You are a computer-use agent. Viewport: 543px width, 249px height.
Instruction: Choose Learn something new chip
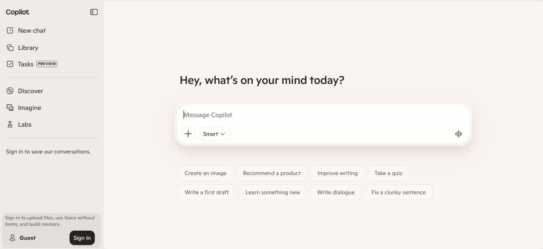273,192
